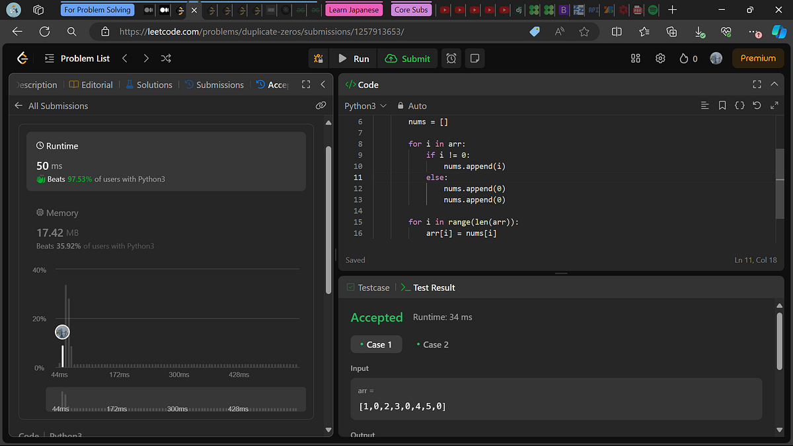Collapse left panel with chevron arrow
793x446 pixels.
(x=322, y=85)
